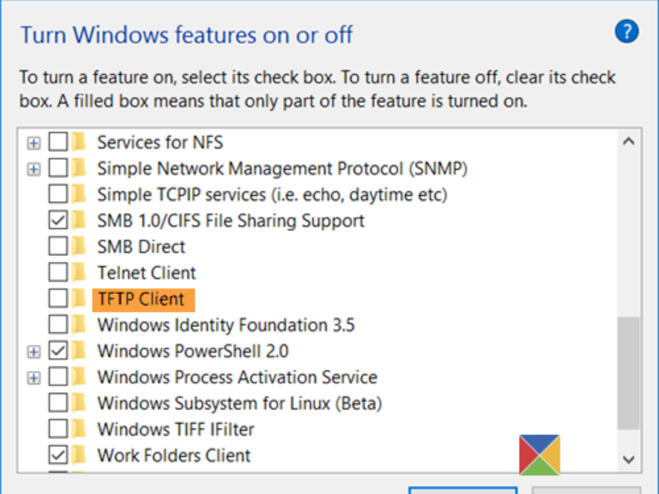Image resolution: width=659 pixels, height=494 pixels.
Task: Expand the Windows PowerShell 2.0 node
Action: tap(34, 351)
